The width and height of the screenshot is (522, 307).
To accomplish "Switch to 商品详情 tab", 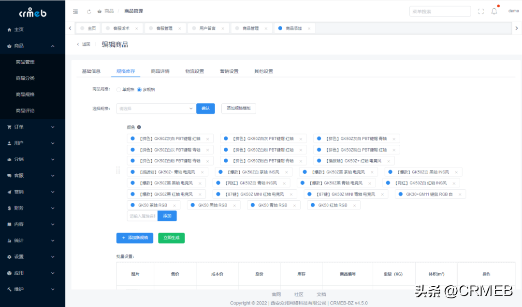I will pos(160,71).
